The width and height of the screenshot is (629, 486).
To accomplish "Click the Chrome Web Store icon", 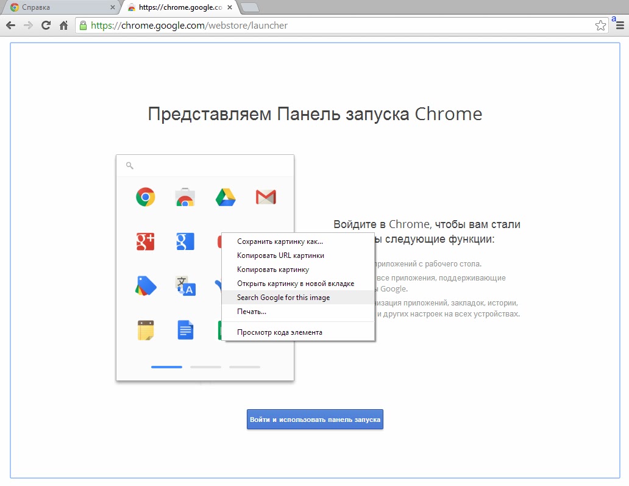I will click(x=185, y=197).
